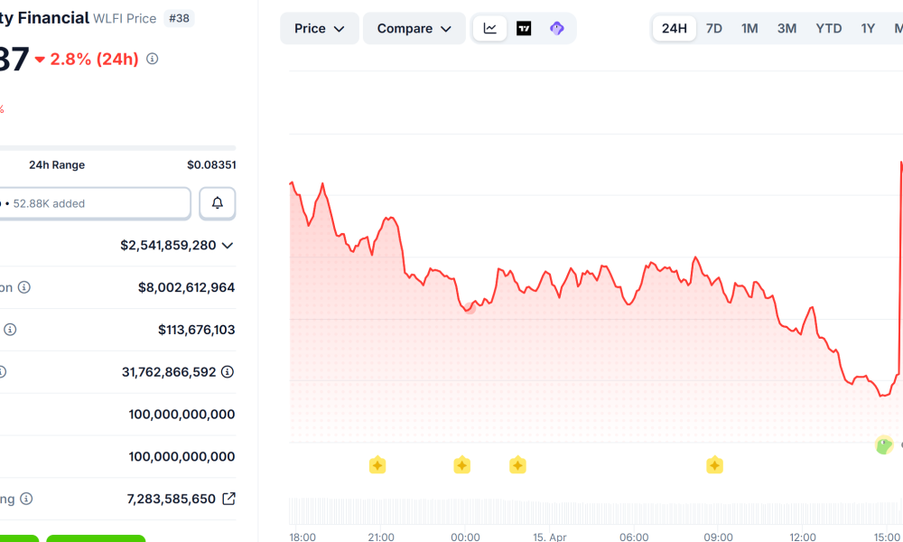The height and width of the screenshot is (542, 903).
Task: Open the Price dropdown
Action: pyautogui.click(x=319, y=28)
